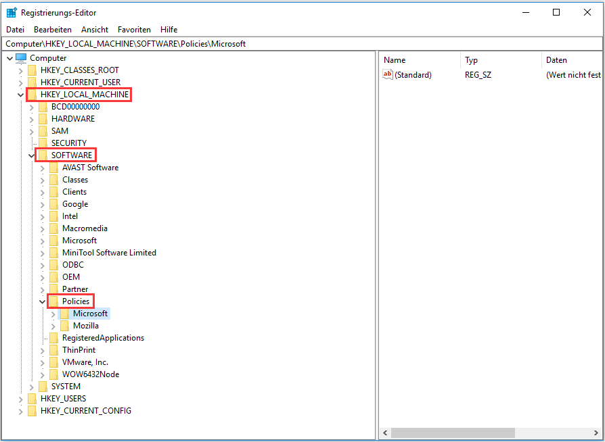The height and width of the screenshot is (442, 605).
Task: Expand the Microsoft key under Policies
Action: [53, 314]
